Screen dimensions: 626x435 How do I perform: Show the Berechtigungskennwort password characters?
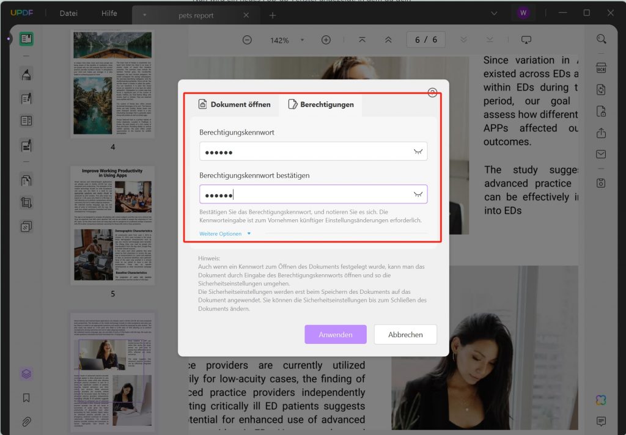click(418, 152)
